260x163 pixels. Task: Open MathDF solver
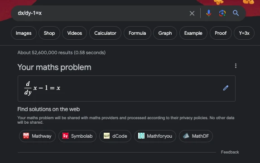tap(196, 136)
